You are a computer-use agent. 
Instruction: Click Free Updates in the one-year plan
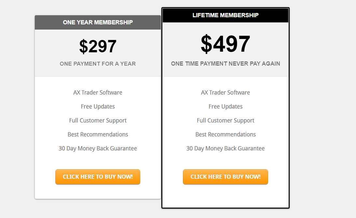point(98,107)
